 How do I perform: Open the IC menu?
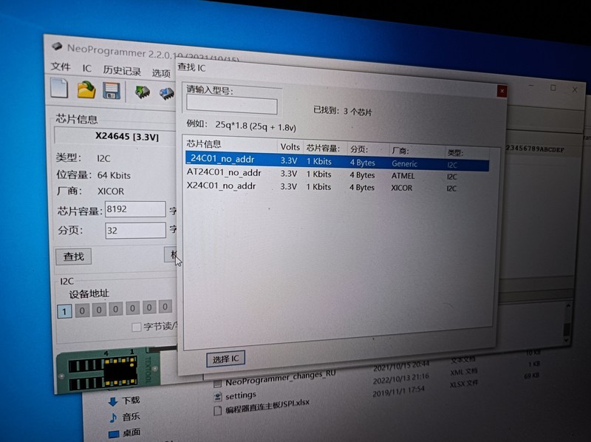pos(87,69)
